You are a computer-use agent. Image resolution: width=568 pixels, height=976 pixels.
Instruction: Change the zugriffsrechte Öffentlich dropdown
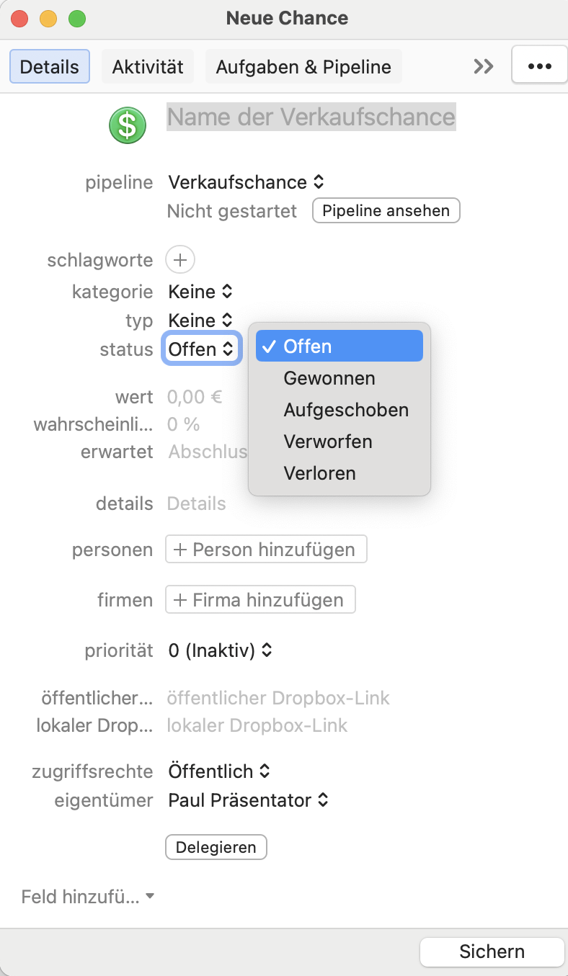(219, 771)
